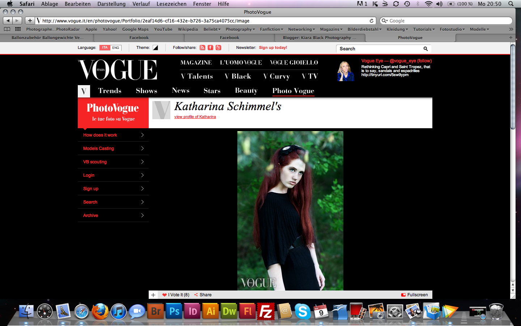This screenshot has height=326, width=521.
Task: Open FileZilla from the dock
Action: (266, 311)
